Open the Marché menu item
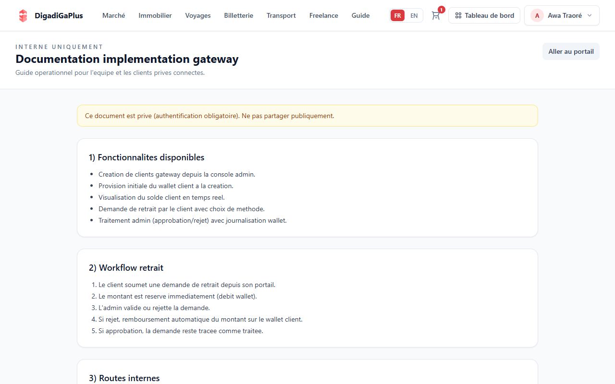615x384 pixels. pyautogui.click(x=114, y=15)
